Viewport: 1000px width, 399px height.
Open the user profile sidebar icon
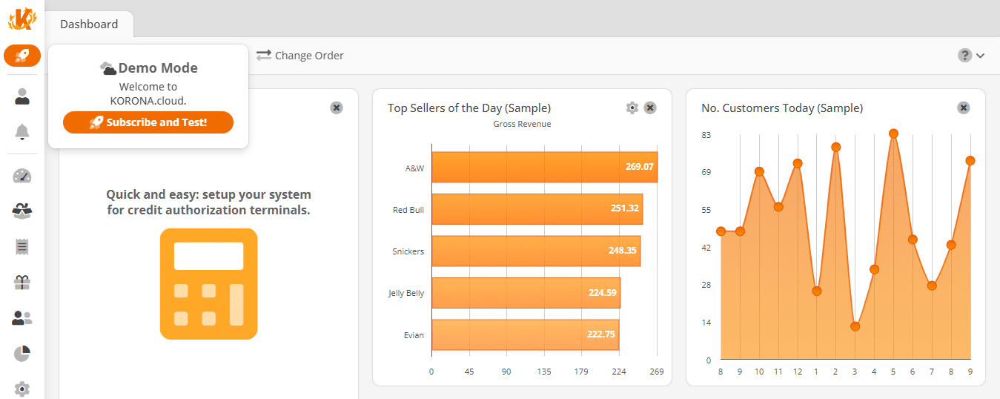(x=22, y=96)
